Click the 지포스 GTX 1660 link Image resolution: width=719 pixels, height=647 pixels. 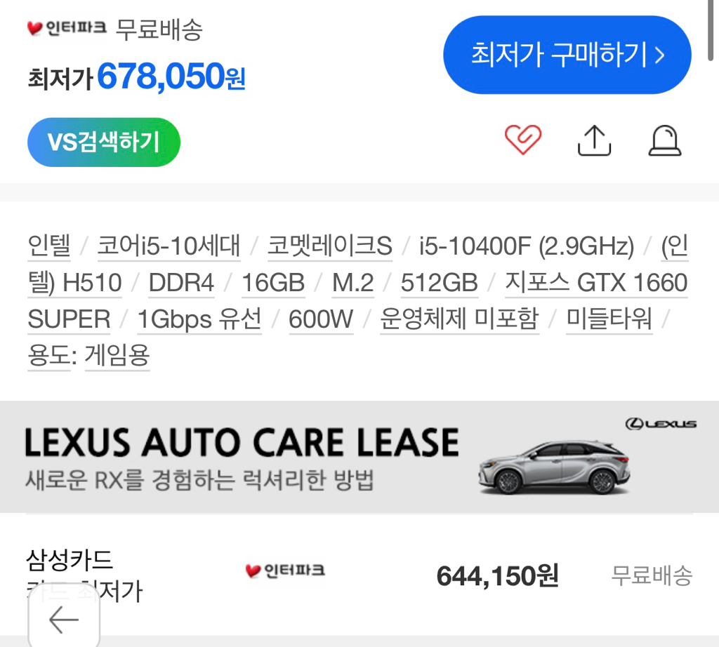[596, 283]
